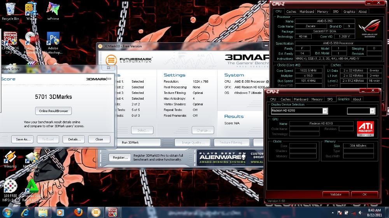The width and height of the screenshot is (389, 218).
Task: Open About tab in lower CPU-Z window
Action: click(357, 99)
